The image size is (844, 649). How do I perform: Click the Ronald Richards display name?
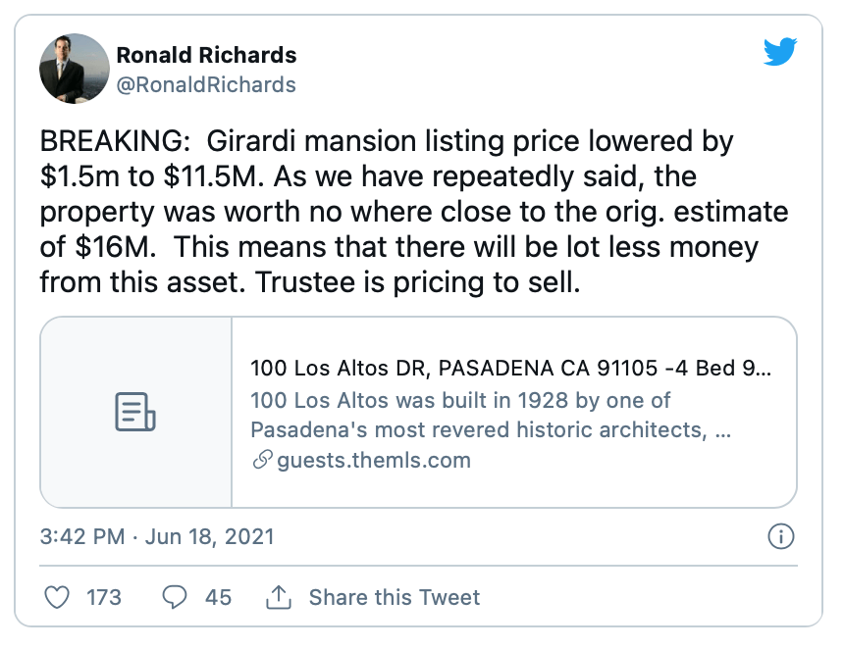click(207, 55)
